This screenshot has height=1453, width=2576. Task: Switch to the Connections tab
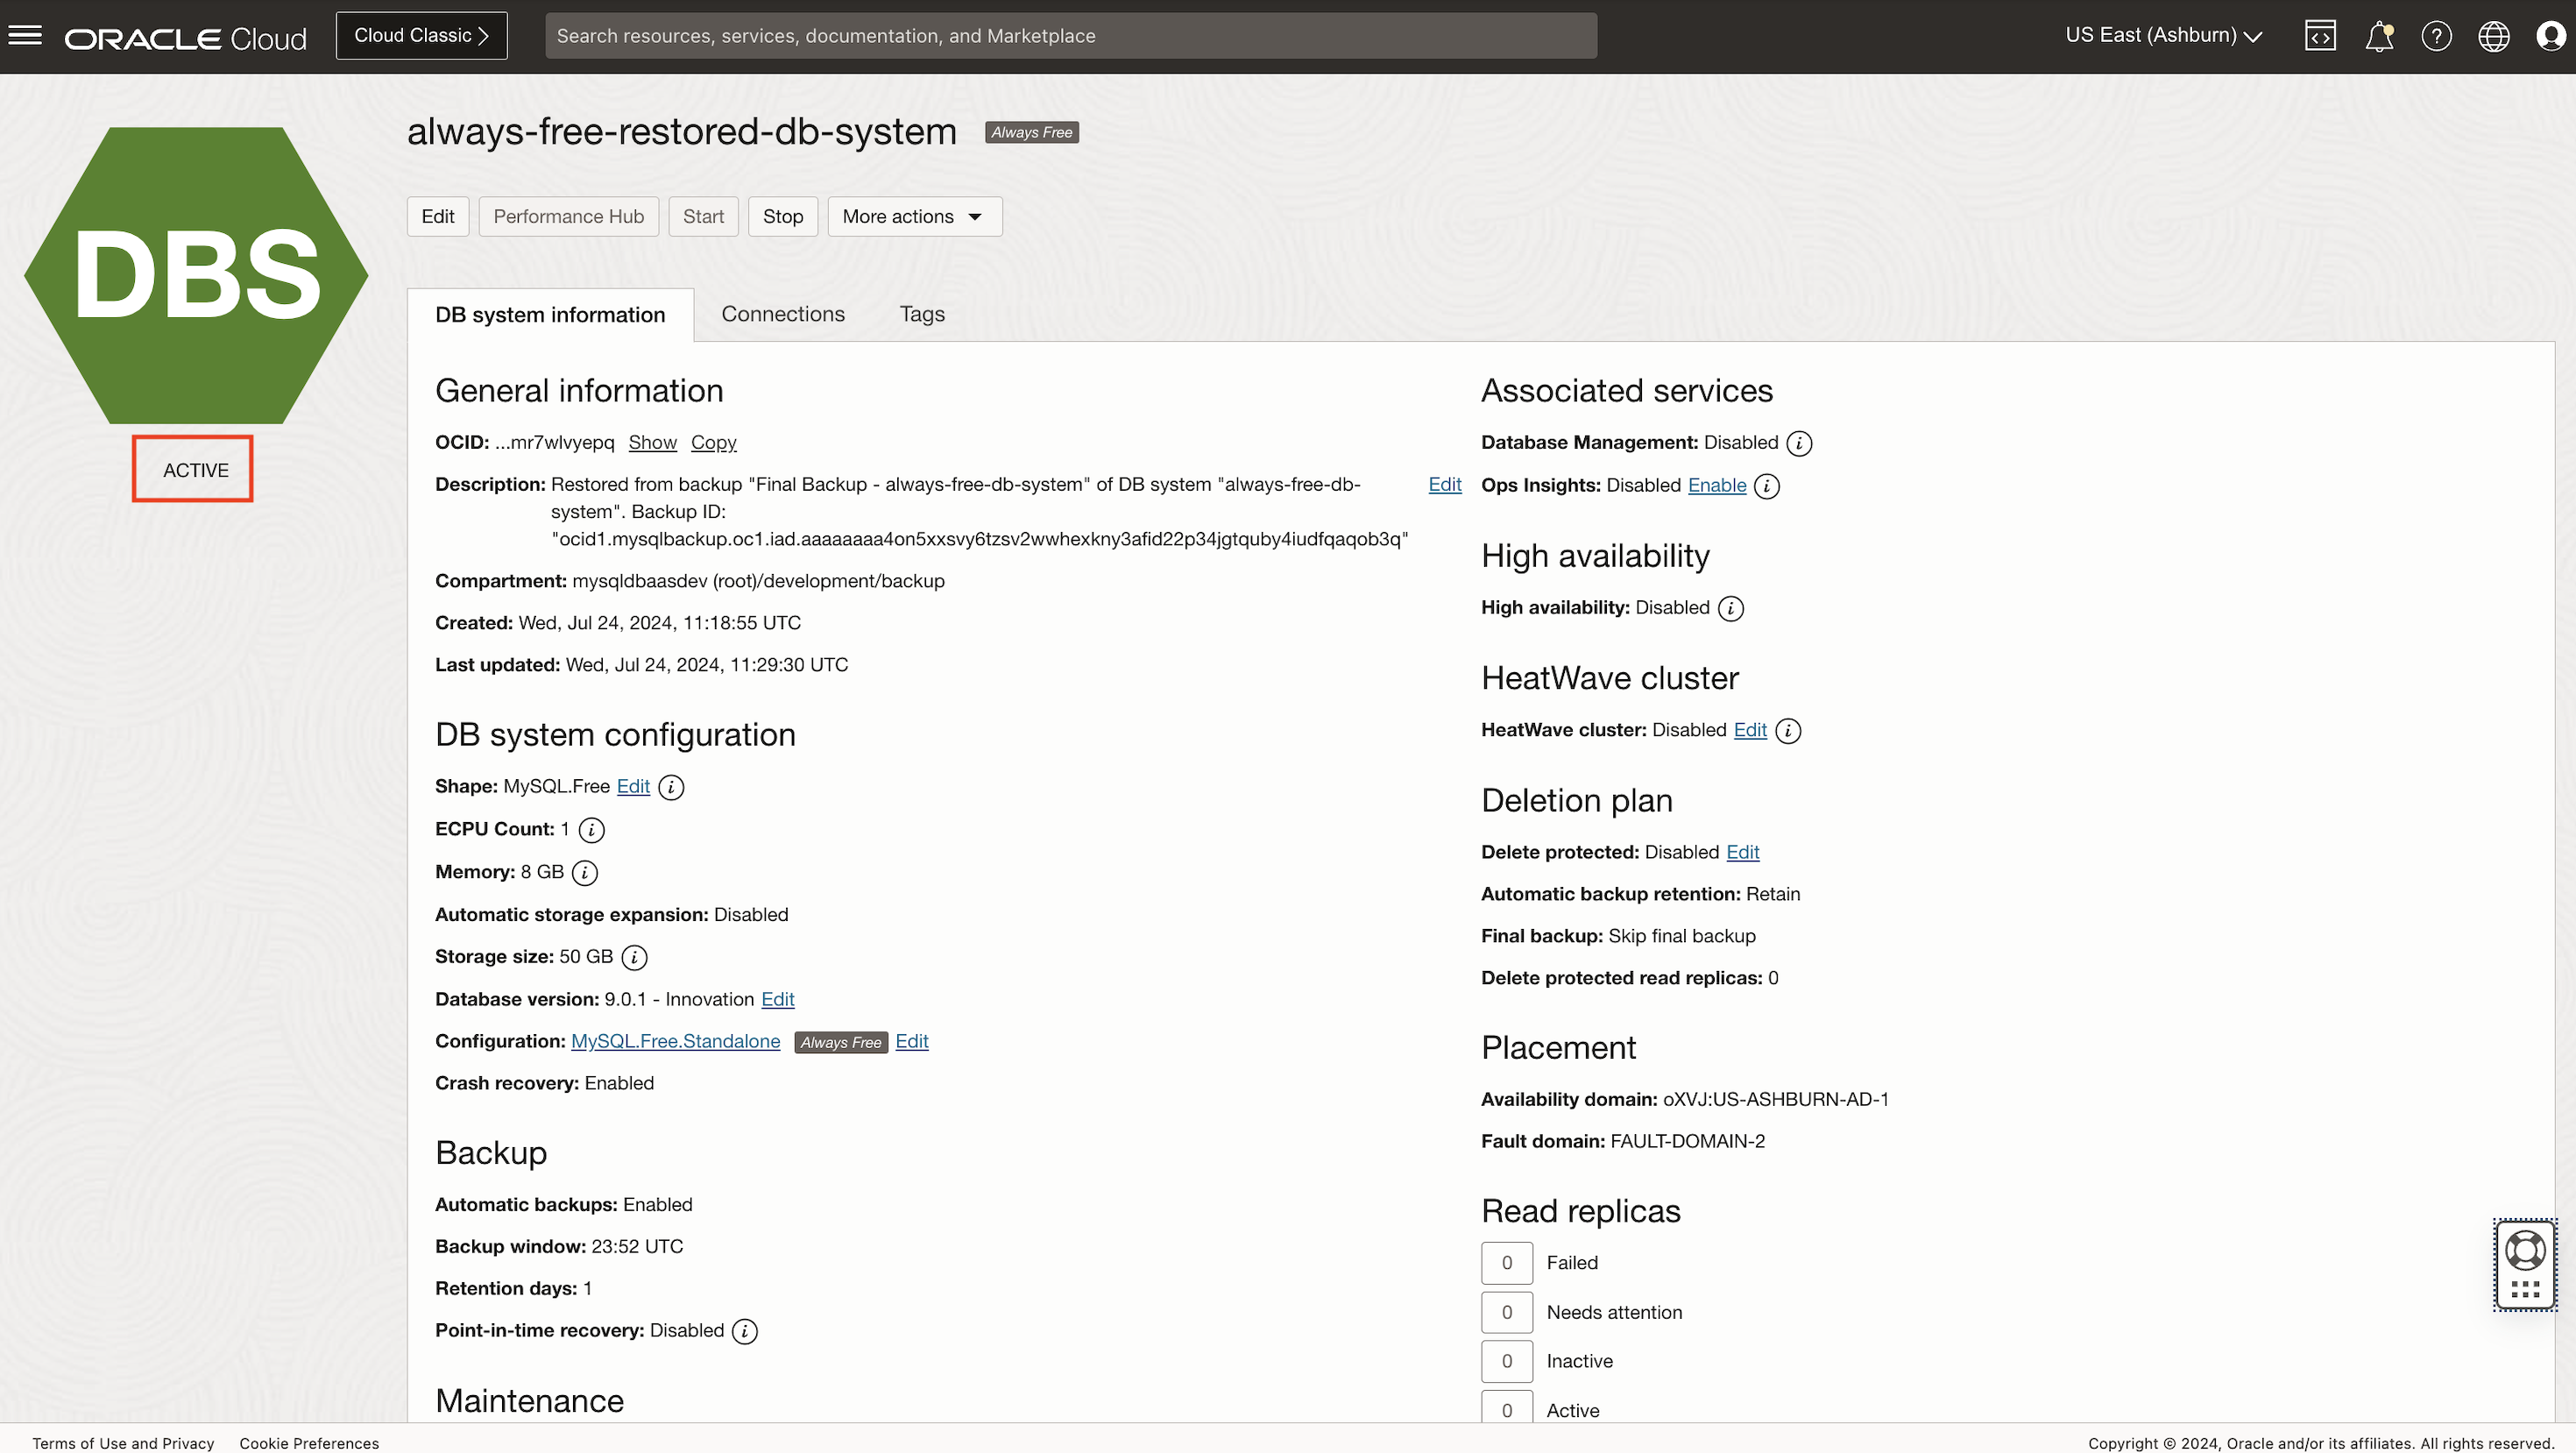(x=782, y=314)
